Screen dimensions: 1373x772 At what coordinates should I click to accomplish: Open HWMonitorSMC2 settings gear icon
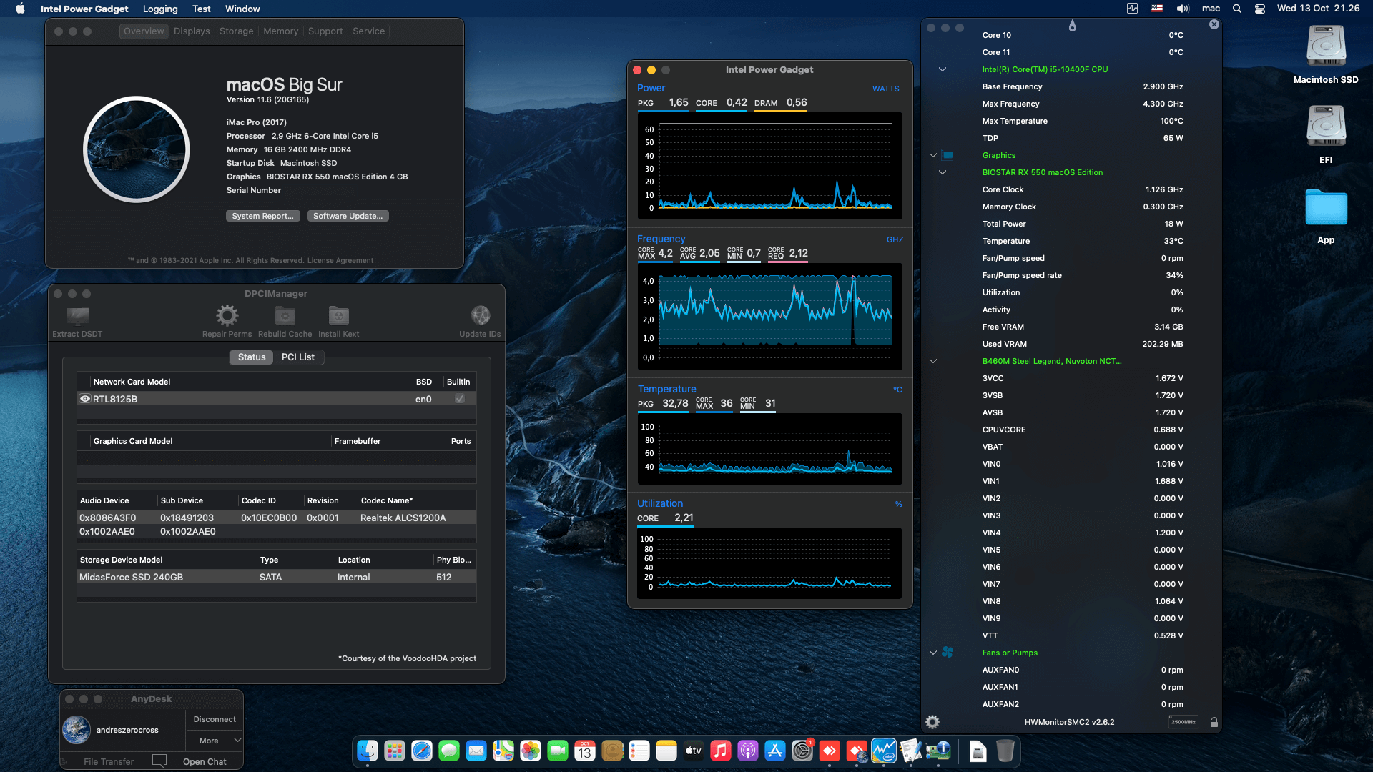click(932, 722)
